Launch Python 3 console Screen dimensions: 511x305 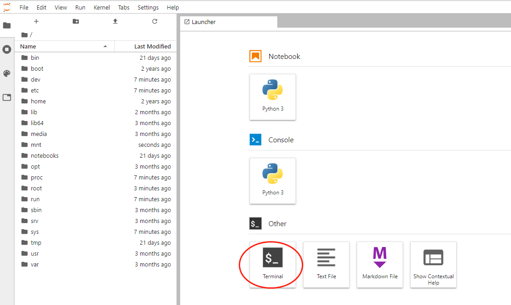tap(273, 181)
